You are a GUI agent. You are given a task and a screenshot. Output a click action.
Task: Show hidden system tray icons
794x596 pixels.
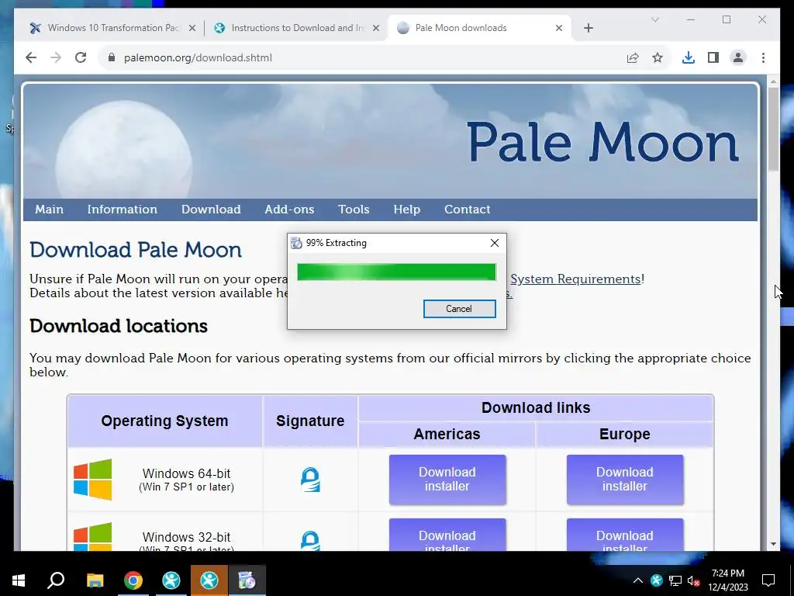coord(638,580)
